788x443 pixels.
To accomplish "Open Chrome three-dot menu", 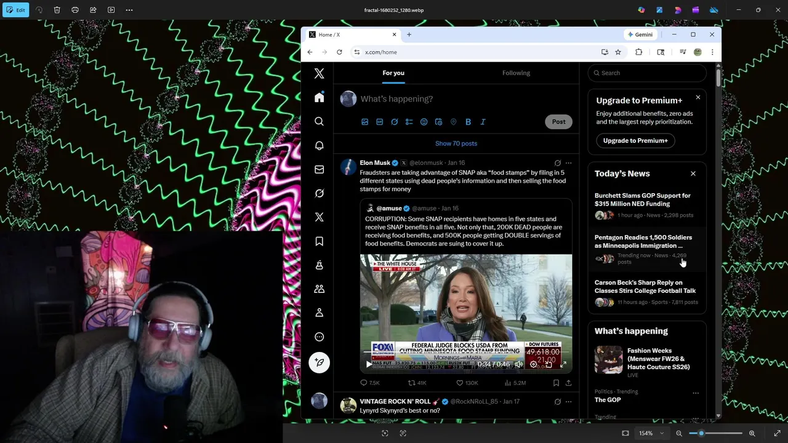I will tap(712, 52).
